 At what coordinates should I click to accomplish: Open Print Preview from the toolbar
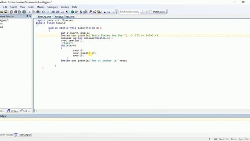tap(20, 12)
